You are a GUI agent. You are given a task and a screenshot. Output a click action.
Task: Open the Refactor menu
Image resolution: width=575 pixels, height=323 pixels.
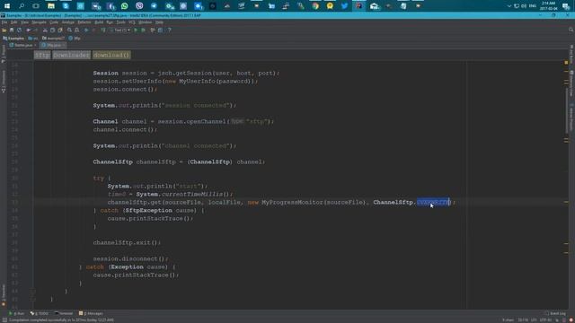pyautogui.click(x=84, y=22)
